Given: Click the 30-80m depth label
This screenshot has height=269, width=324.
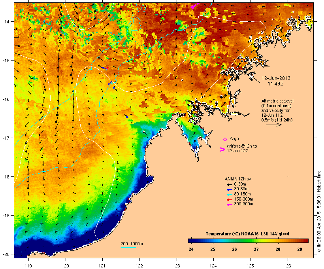Looking at the screenshot, I should coord(241,189).
